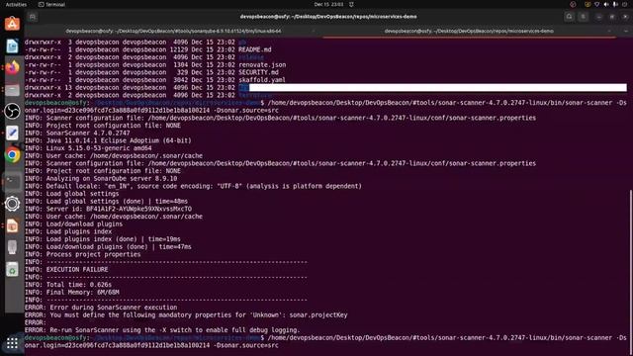The width and height of the screenshot is (633, 356).
Task: Open the clock showing Dec 15 23:03
Action: [x=328, y=4]
